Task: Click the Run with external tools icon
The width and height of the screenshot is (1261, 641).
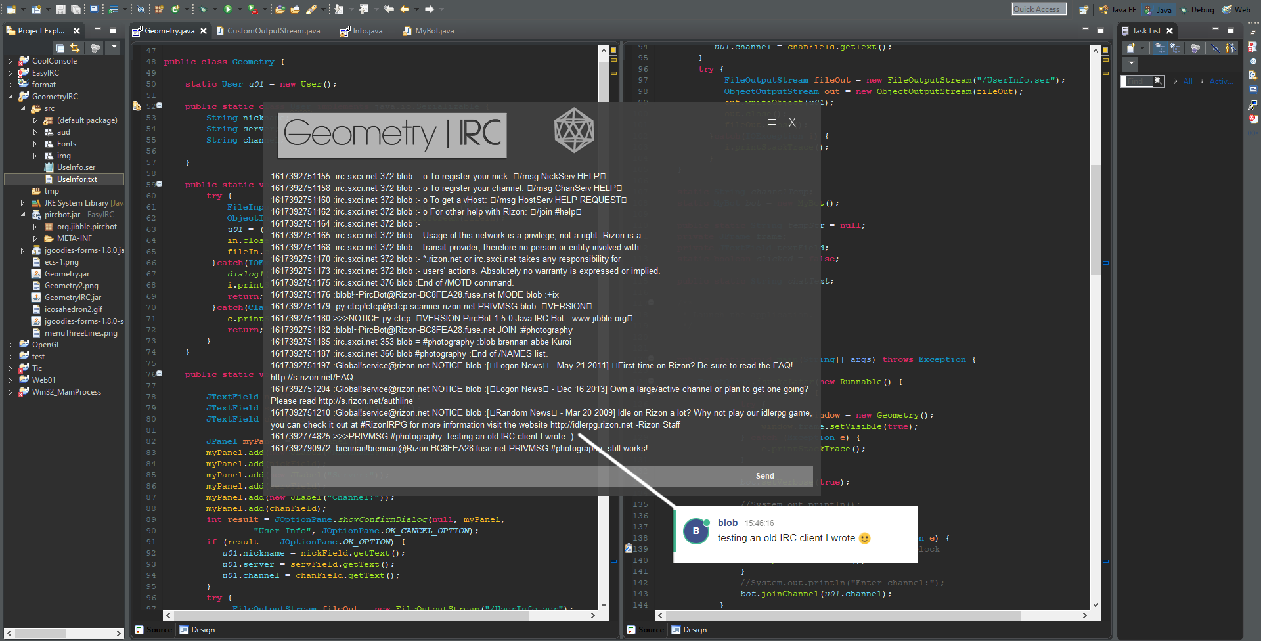Action: (x=253, y=9)
